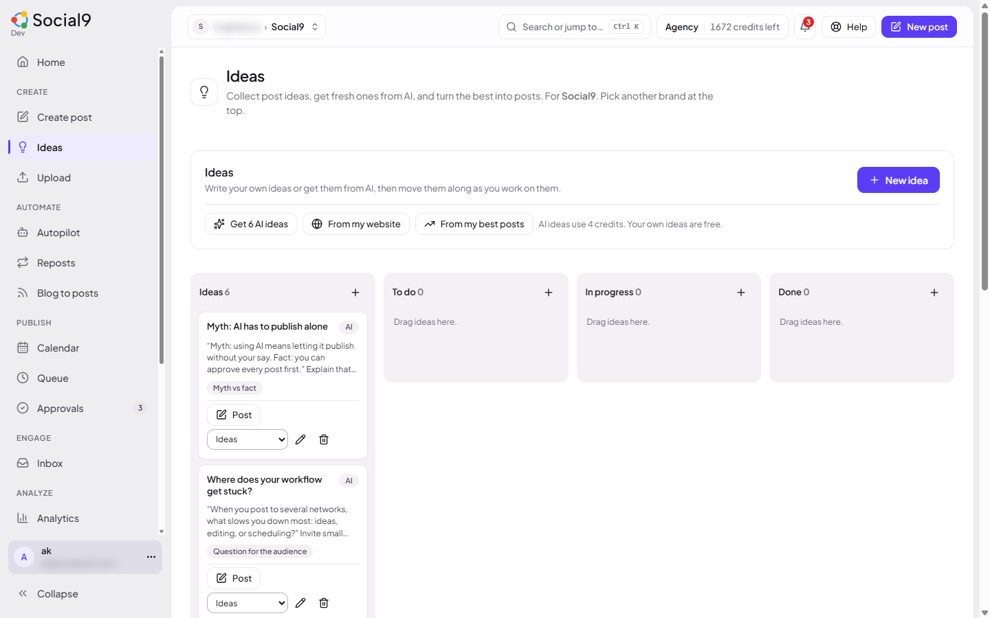Click Post on the workflow idea card
This screenshot has width=990, height=618.
[x=234, y=578]
